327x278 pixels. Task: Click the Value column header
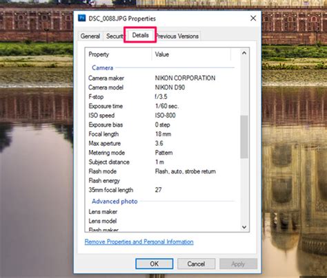(191, 54)
